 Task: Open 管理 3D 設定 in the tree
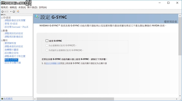[11, 24]
